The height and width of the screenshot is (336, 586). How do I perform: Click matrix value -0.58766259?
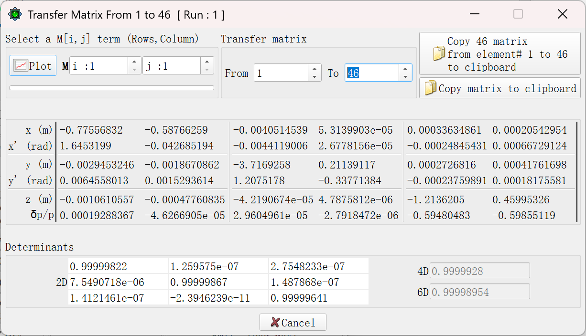tap(176, 130)
